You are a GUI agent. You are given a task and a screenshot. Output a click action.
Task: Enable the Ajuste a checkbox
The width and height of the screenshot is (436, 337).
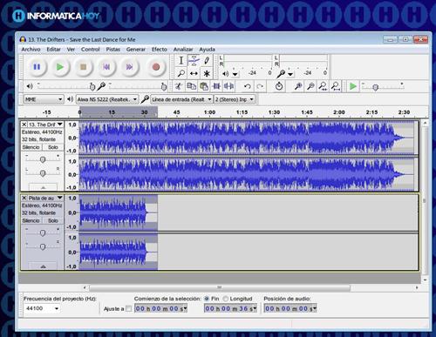(x=128, y=308)
